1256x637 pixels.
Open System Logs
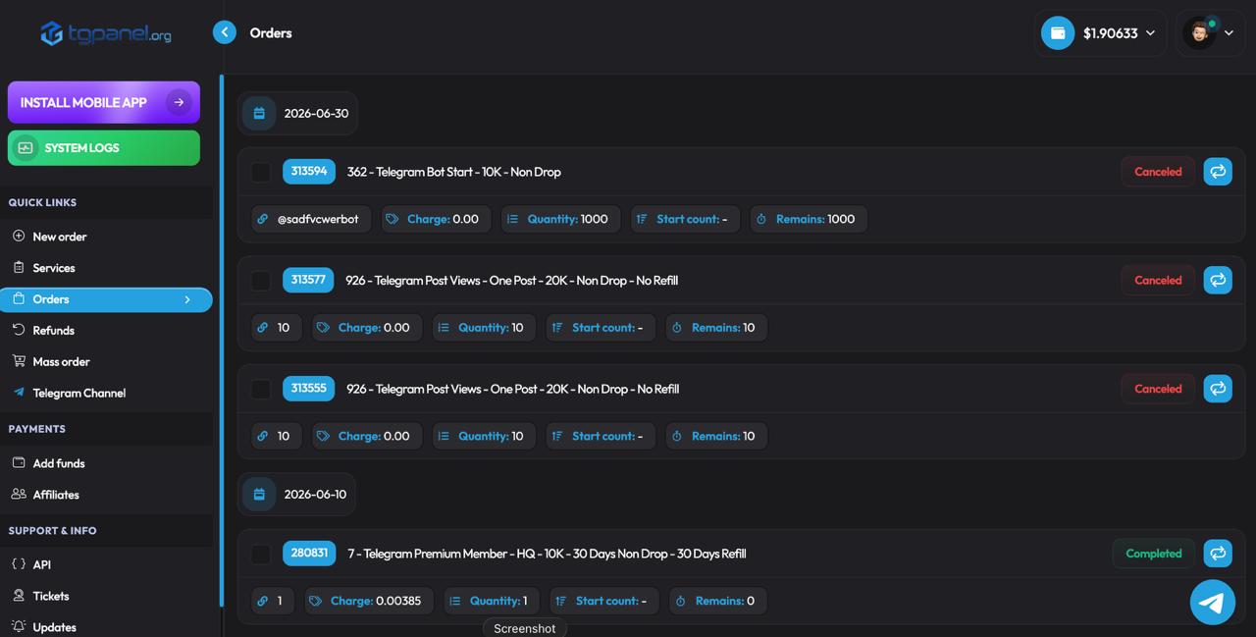tap(104, 148)
